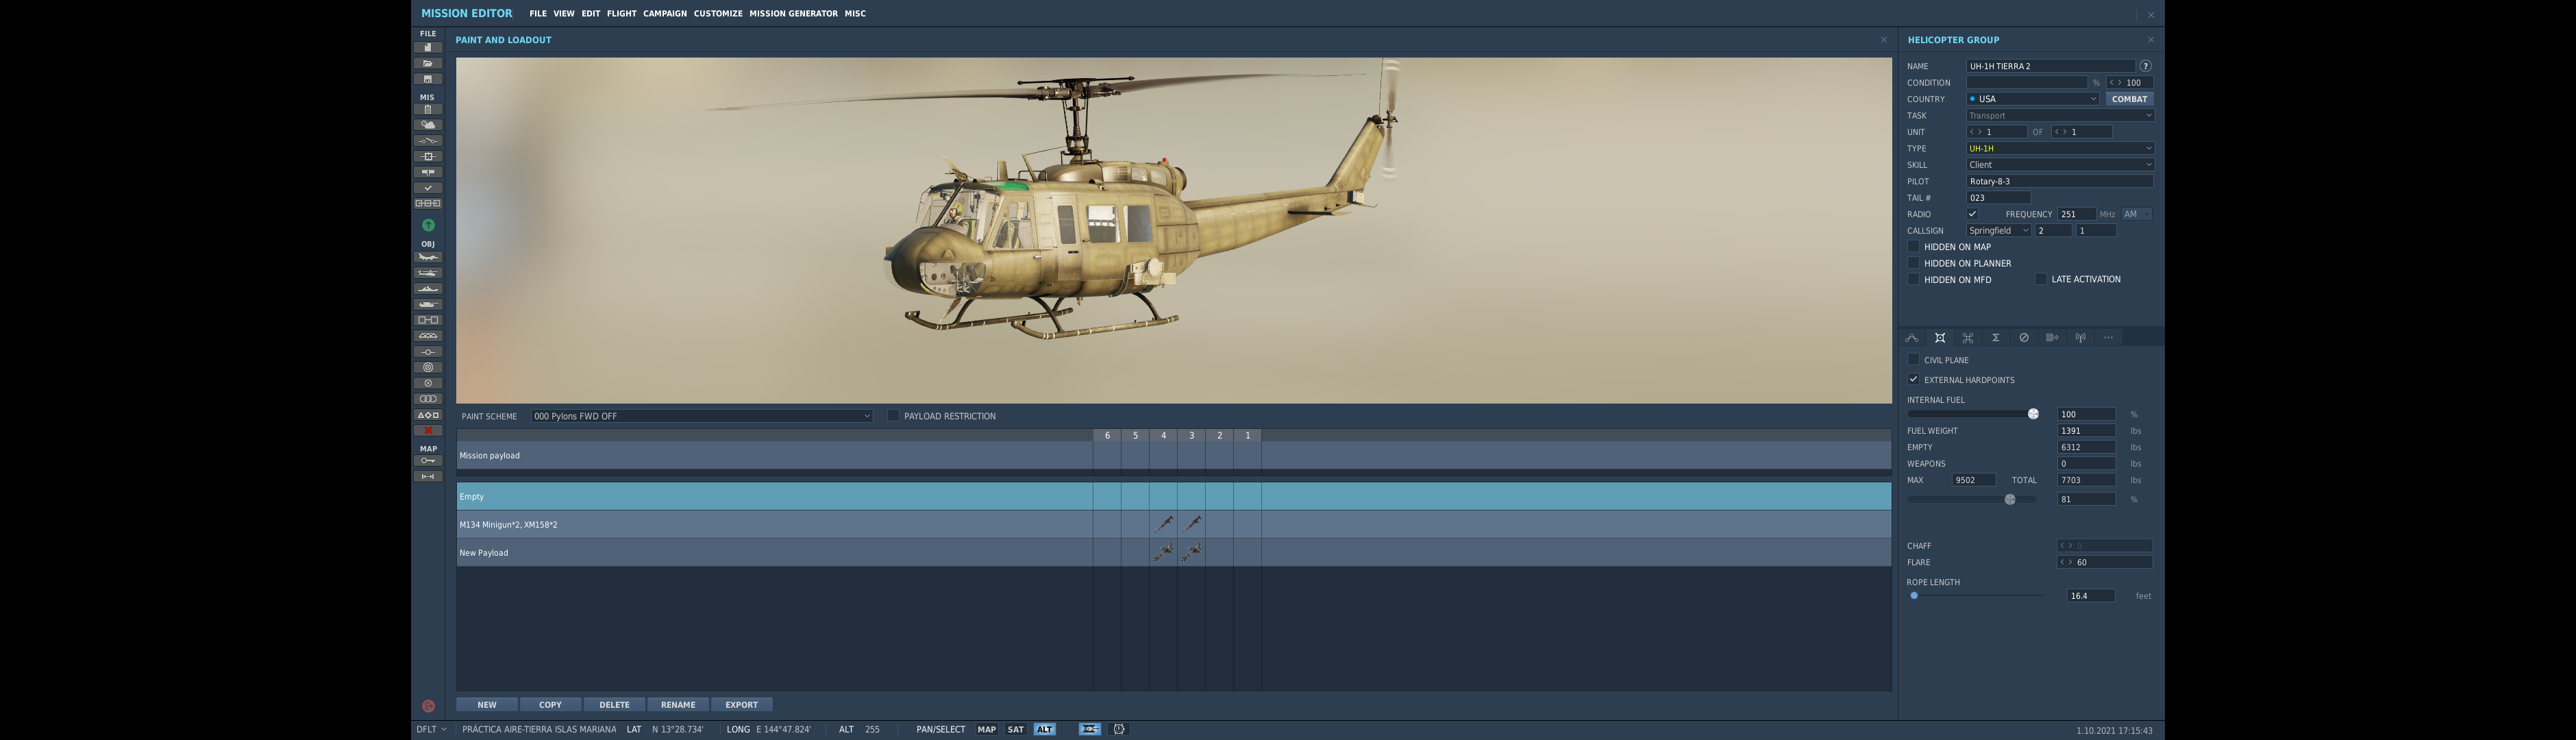The image size is (2576, 740).
Task: Open the briefing clipboard icon
Action: (428, 110)
